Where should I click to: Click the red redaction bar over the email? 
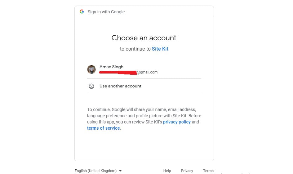(118, 73)
